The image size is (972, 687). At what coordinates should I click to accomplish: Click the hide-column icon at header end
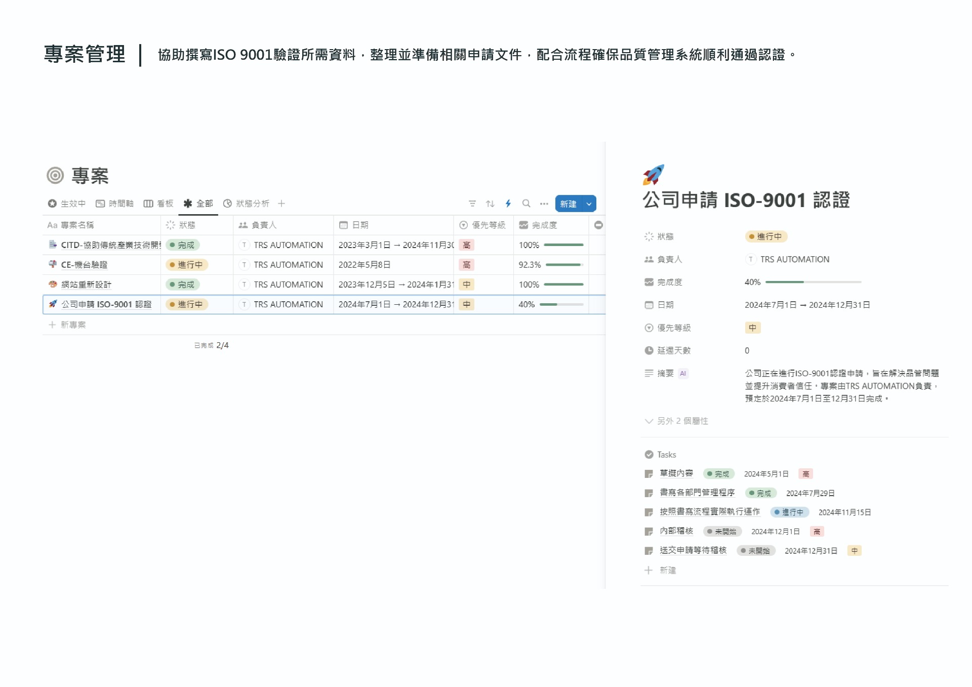pyautogui.click(x=598, y=225)
